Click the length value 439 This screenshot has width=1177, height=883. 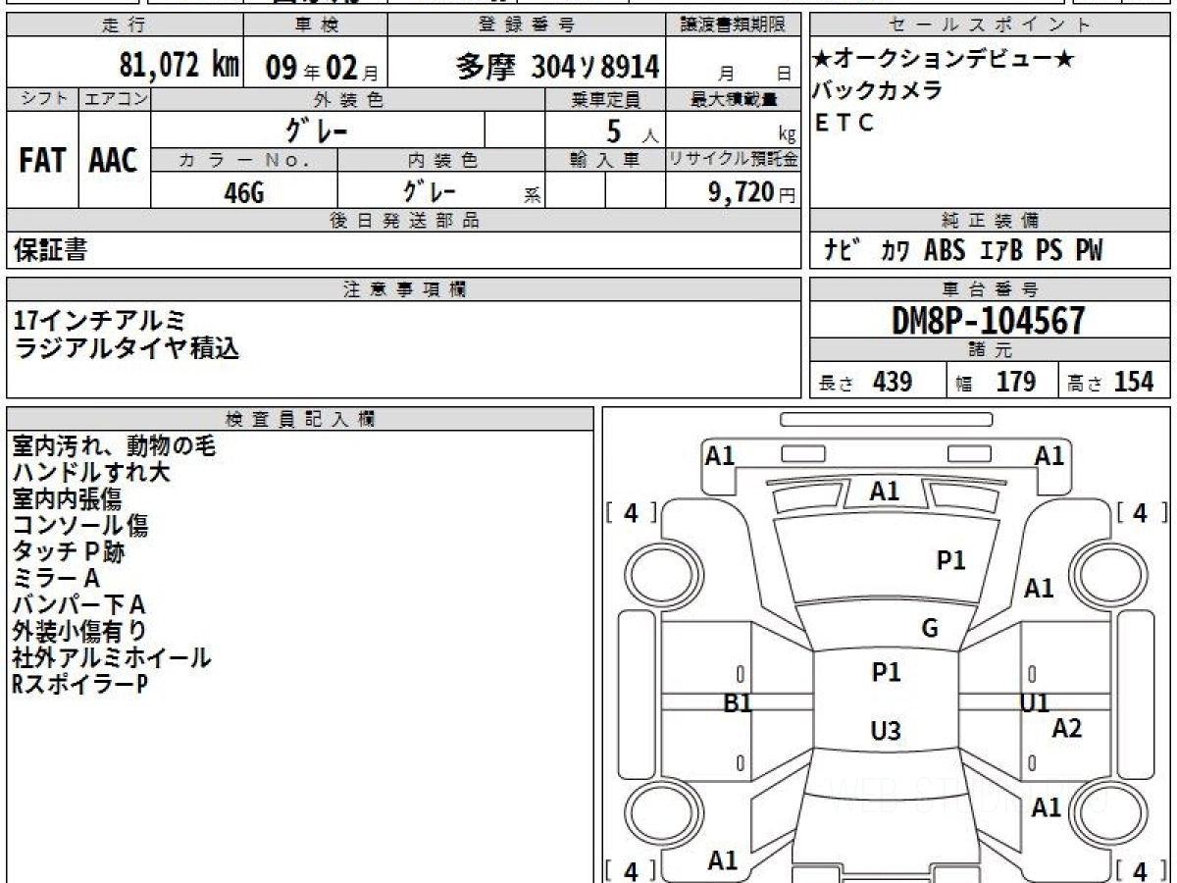893,383
